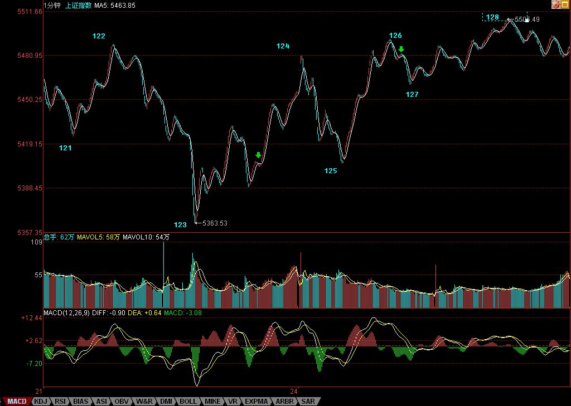Screen dimensions: 571x406
Task: Click the MACD(12,26,9) parameter label
Action: [66, 313]
